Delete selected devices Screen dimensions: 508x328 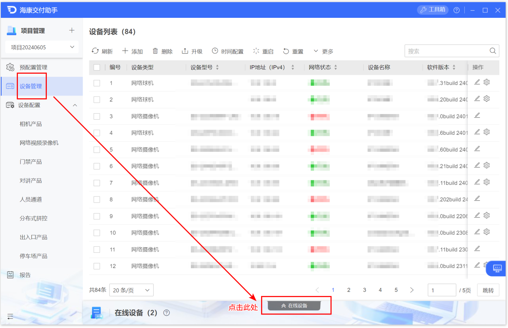tap(163, 51)
